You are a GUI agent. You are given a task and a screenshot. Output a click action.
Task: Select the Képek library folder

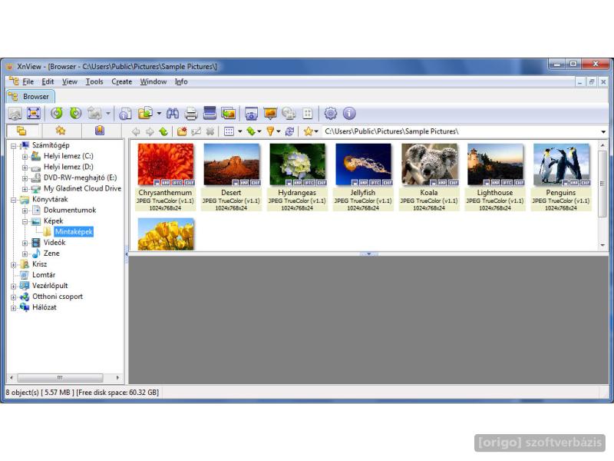tap(53, 221)
